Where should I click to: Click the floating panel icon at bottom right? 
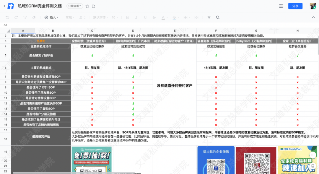[x=313, y=166]
